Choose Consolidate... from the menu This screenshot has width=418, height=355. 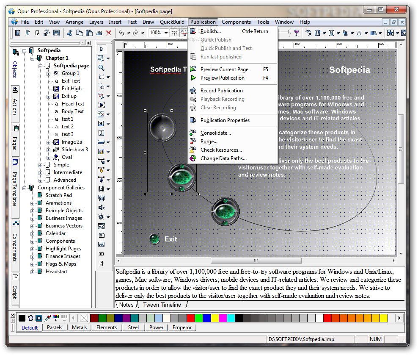pos(216,133)
